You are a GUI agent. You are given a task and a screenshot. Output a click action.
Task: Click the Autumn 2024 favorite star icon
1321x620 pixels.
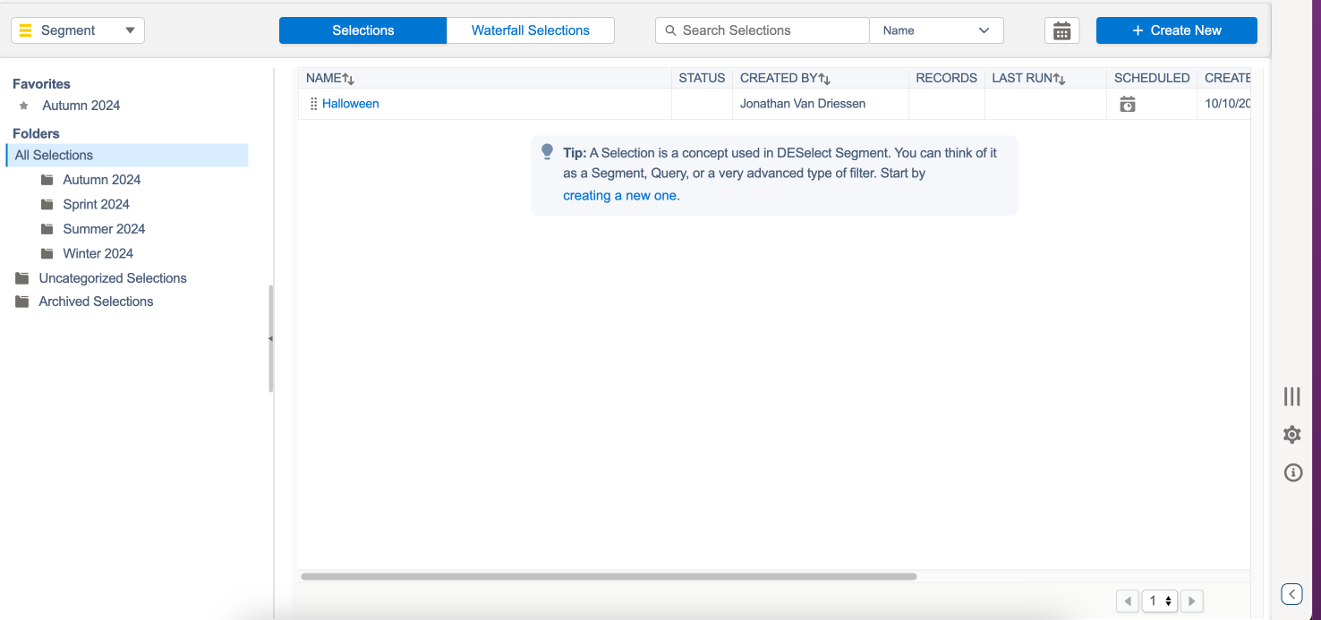[x=24, y=106]
